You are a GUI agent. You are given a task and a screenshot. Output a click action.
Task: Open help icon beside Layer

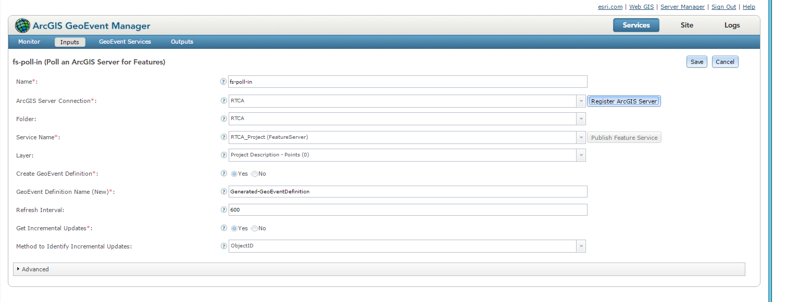tap(224, 155)
